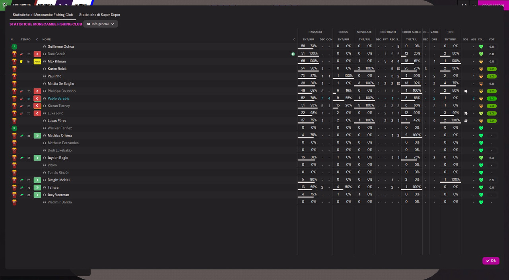Click the Scivolate column group header

364,32
